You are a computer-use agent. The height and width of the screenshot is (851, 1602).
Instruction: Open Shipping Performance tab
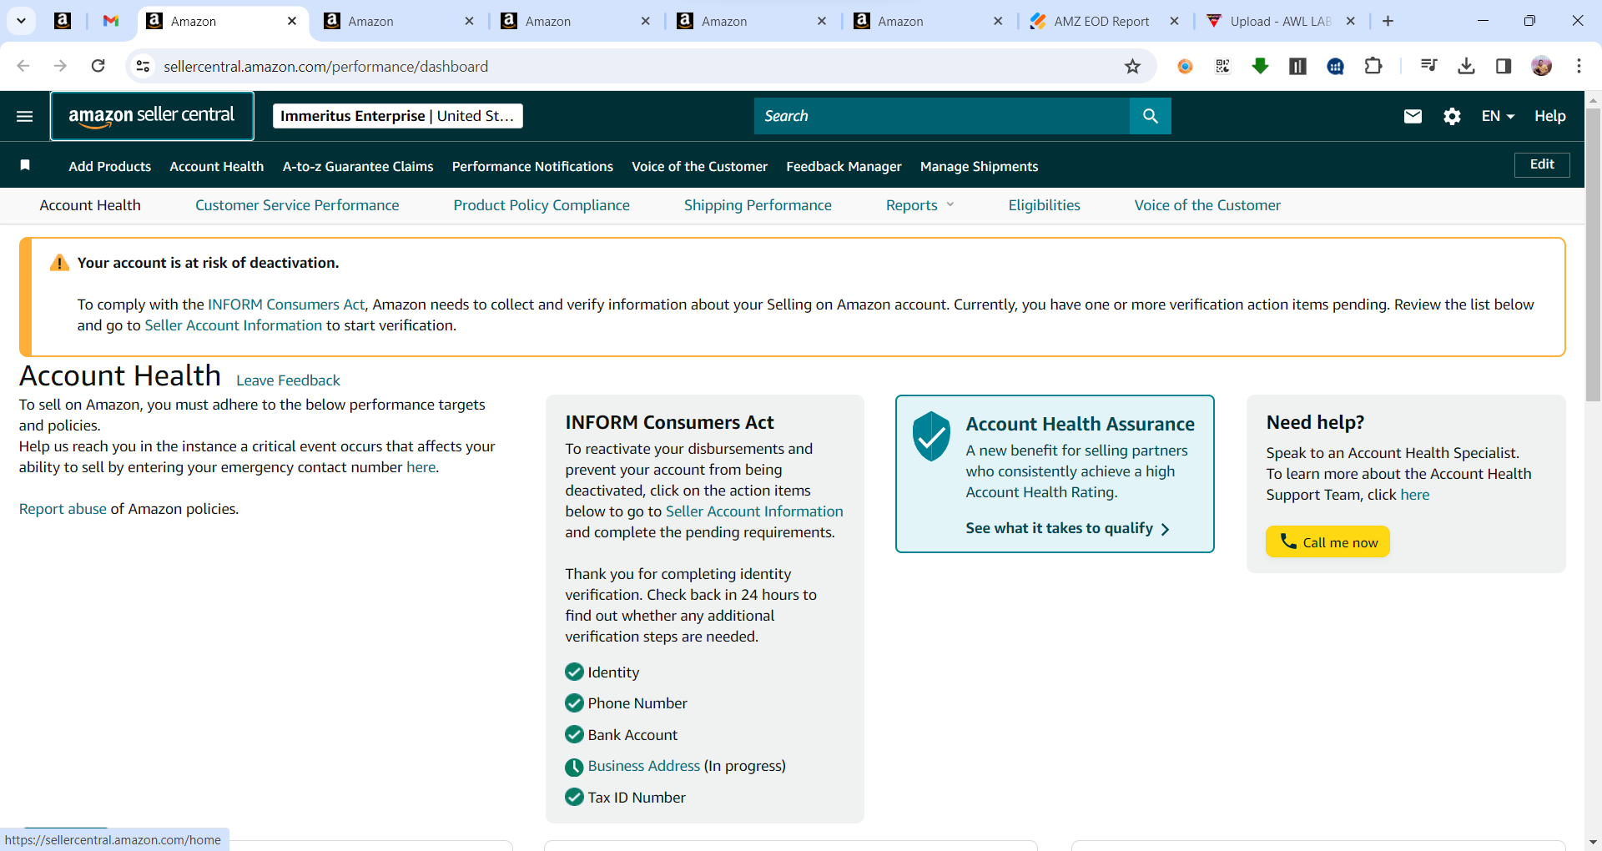click(x=758, y=205)
